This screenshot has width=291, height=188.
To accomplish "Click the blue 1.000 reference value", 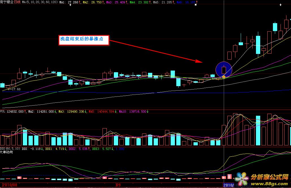I will pyautogui.click(x=120, y=149).
